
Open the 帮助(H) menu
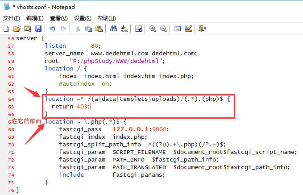pyautogui.click(x=106, y=18)
